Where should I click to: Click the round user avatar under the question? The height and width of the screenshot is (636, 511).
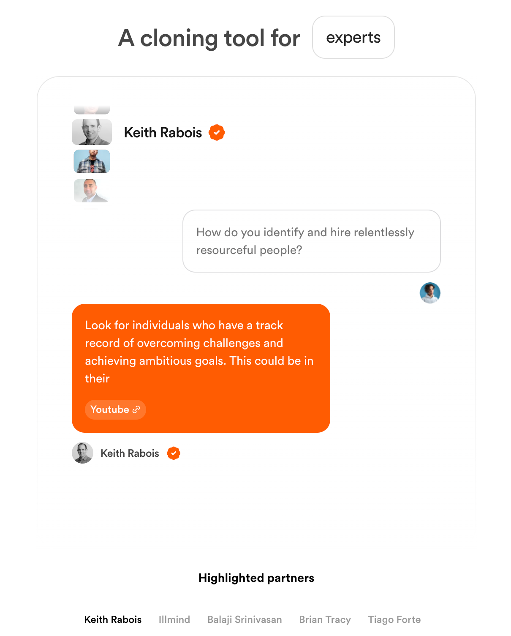(430, 293)
